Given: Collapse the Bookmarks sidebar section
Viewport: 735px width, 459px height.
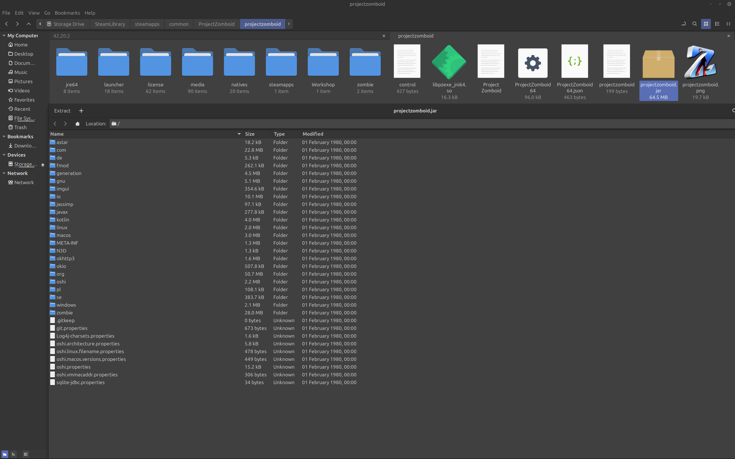Looking at the screenshot, I should 4,137.
